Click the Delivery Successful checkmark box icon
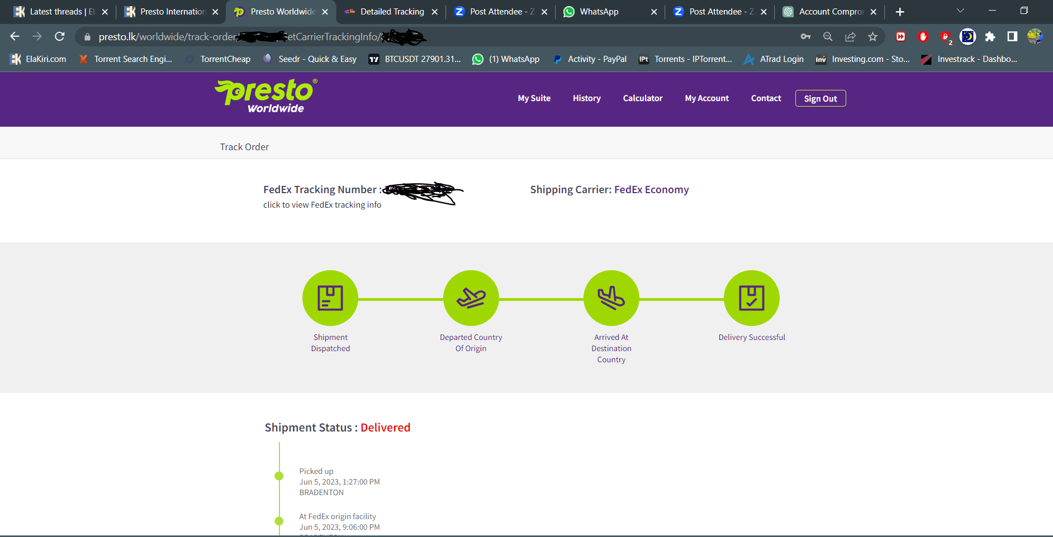 pyautogui.click(x=752, y=298)
